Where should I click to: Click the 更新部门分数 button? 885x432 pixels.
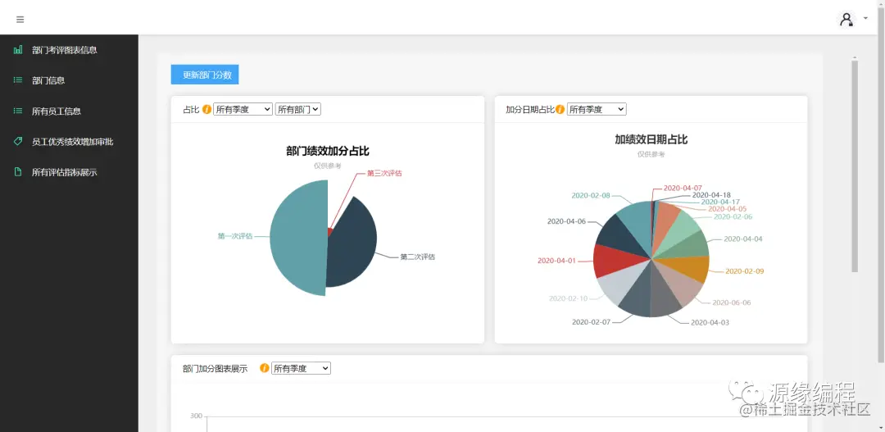point(205,75)
